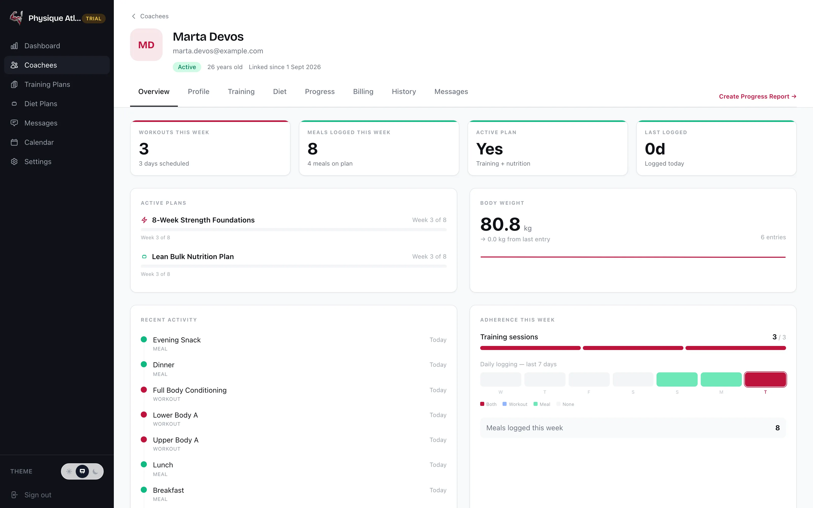Screen dimensions: 813x508
Task: Open the Diet tab
Action: click(x=280, y=92)
